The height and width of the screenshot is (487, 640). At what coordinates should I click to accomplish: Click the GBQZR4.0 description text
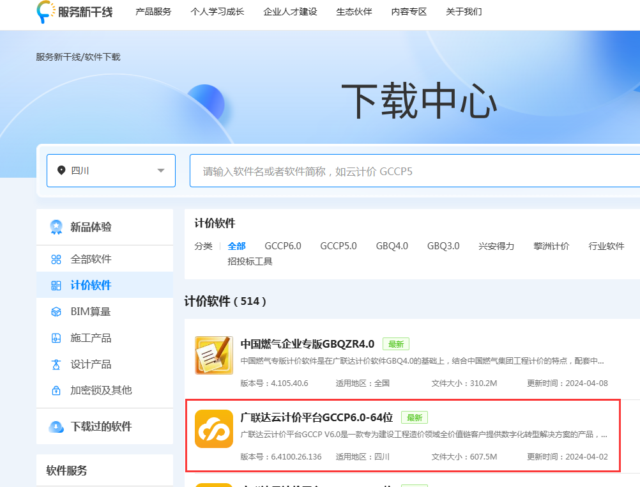(x=422, y=360)
